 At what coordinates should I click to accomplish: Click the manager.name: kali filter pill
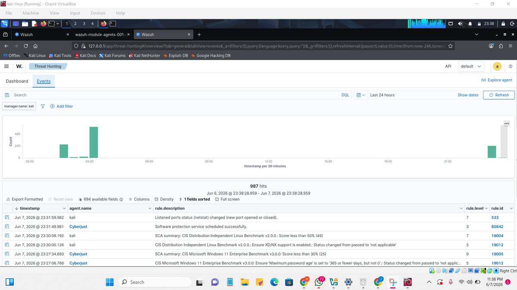click(x=19, y=106)
